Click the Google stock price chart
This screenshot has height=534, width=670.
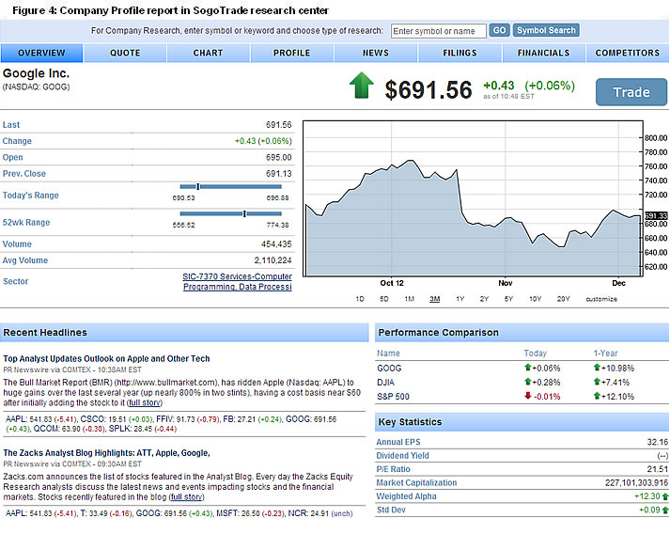(473, 198)
